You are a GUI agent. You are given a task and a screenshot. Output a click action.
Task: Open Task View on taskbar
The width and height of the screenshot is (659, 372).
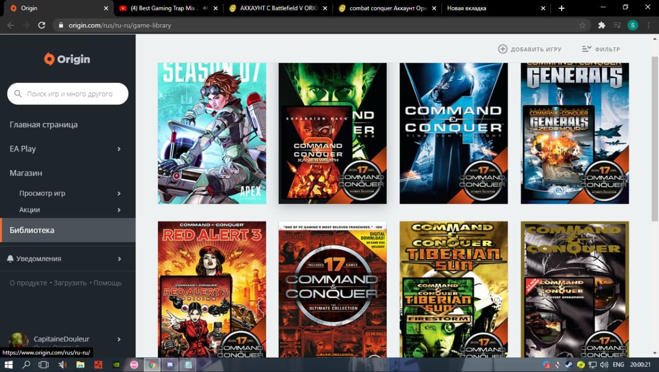(x=44, y=365)
